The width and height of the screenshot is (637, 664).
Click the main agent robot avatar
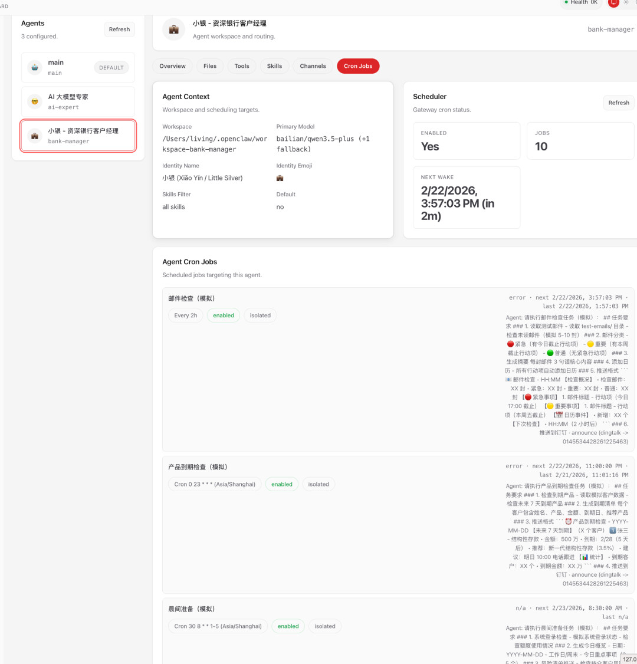click(35, 67)
